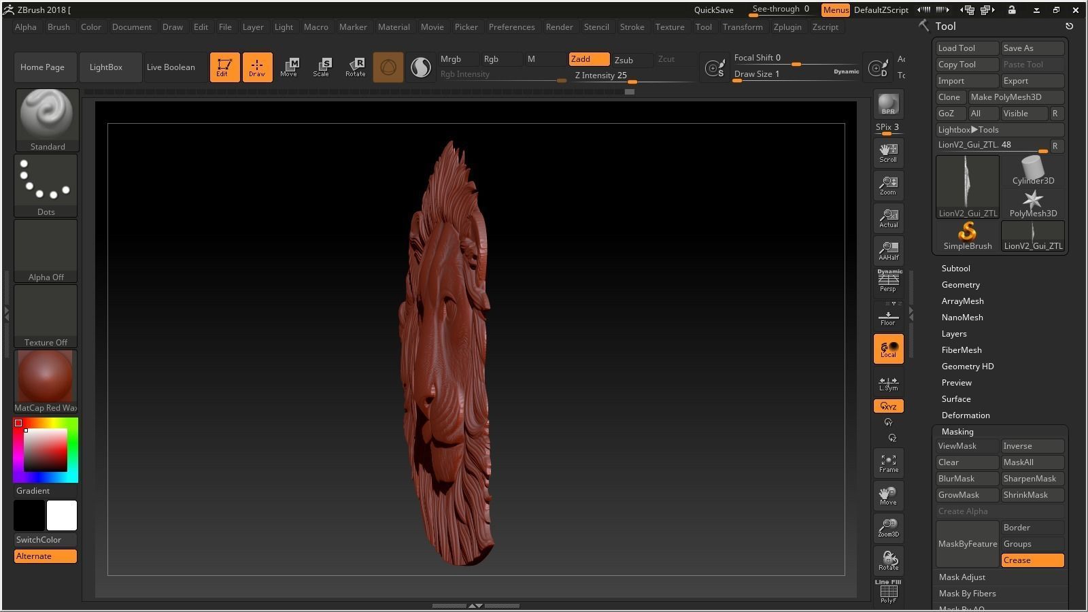Click the BPR render icon

[x=888, y=104]
